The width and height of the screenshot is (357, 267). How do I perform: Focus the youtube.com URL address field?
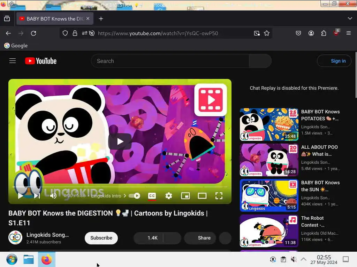(158, 33)
